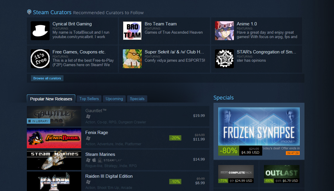Screen dimensions: 334x191
Task: Click Windows platform icon under Fenix Rage
Action: (88, 138)
